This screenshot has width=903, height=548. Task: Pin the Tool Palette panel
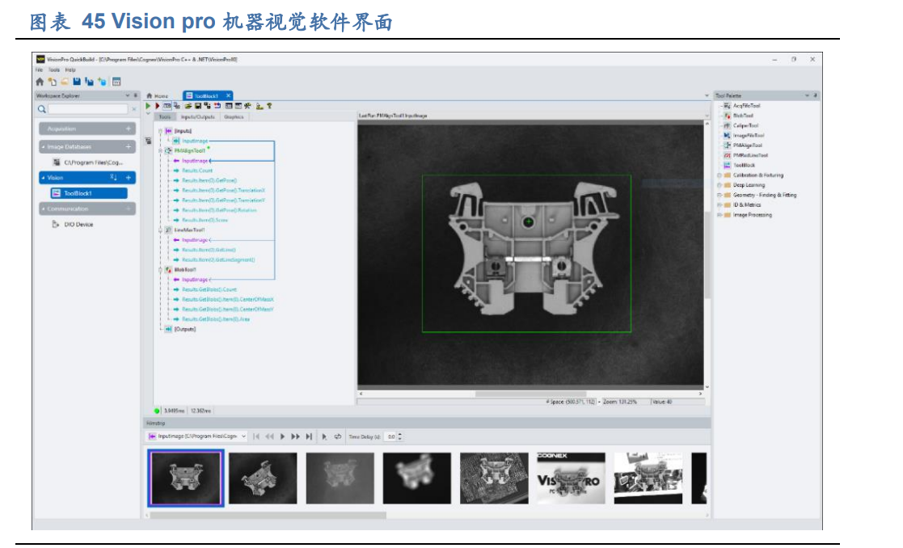point(815,95)
